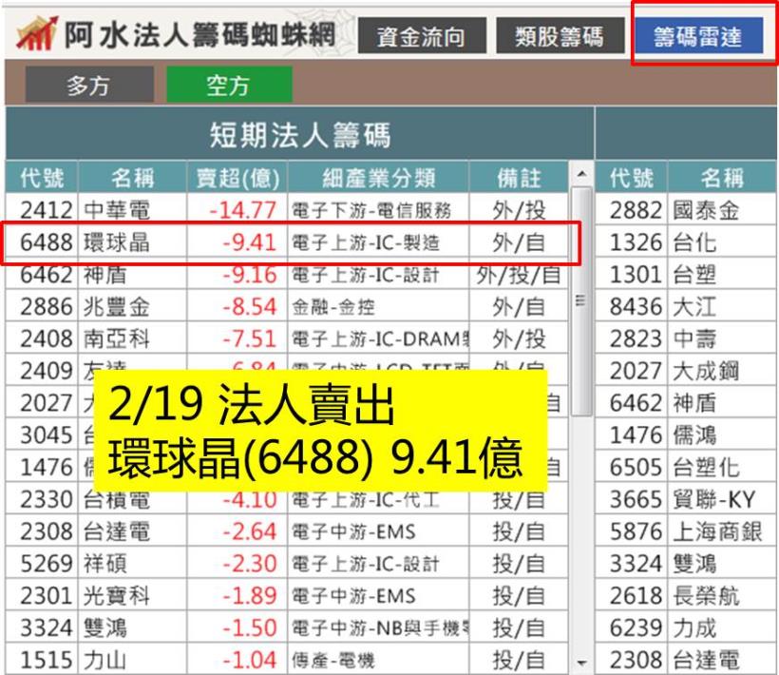This screenshot has width=779, height=675.
Task: Click the -7.51 sell value
Action: 250,339
